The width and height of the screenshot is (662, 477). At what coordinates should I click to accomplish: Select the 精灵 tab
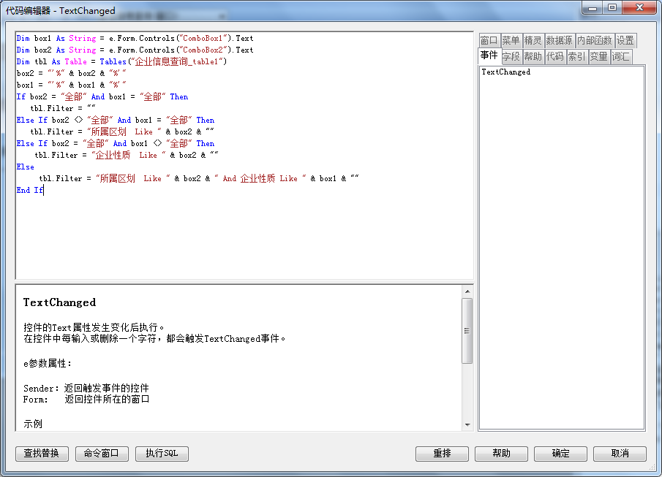click(533, 40)
